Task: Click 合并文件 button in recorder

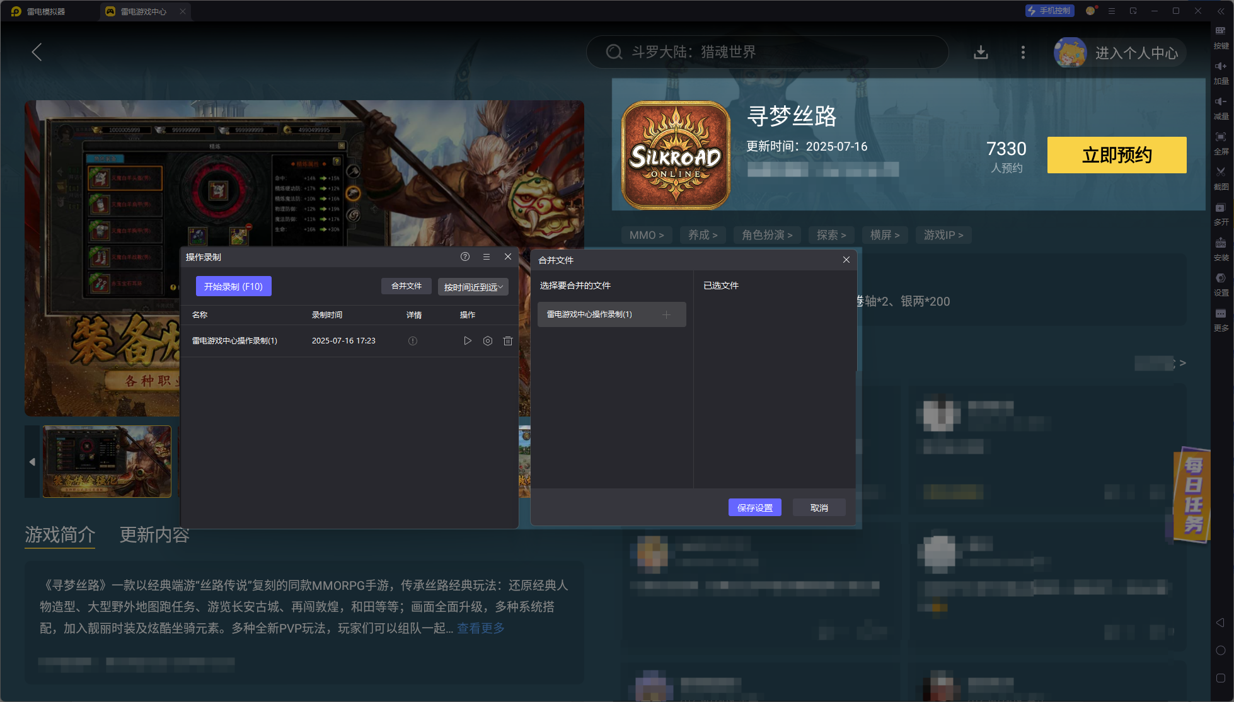Action: coord(407,286)
